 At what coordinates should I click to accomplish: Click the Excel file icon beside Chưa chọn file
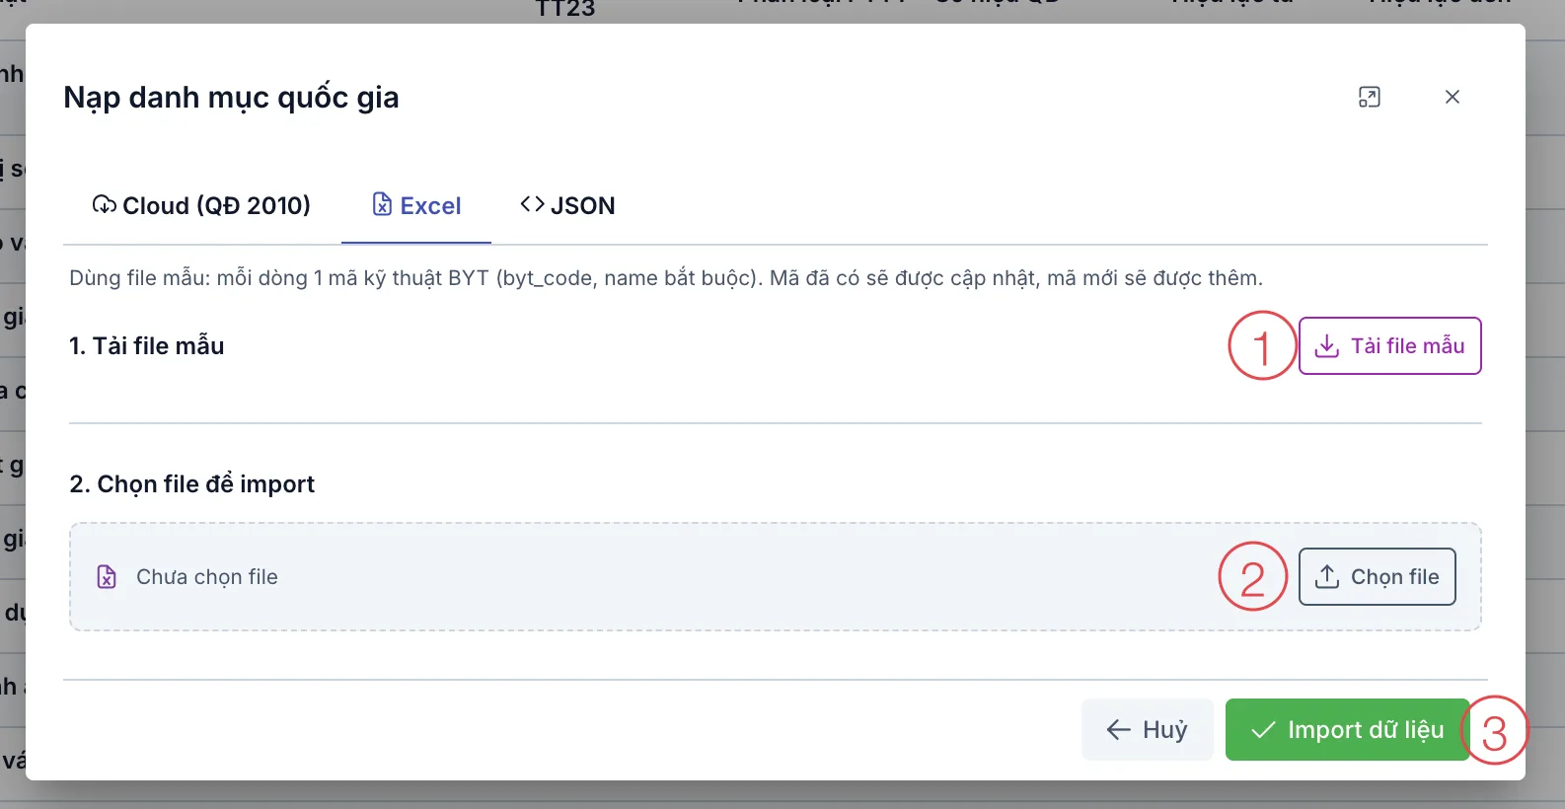107,577
